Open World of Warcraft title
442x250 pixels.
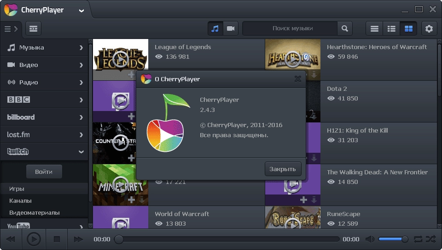point(182,214)
